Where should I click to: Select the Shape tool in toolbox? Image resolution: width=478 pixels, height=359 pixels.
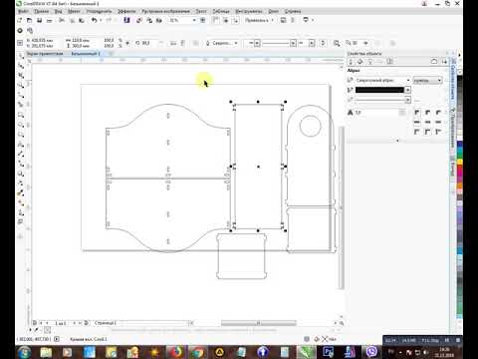coord(21,66)
